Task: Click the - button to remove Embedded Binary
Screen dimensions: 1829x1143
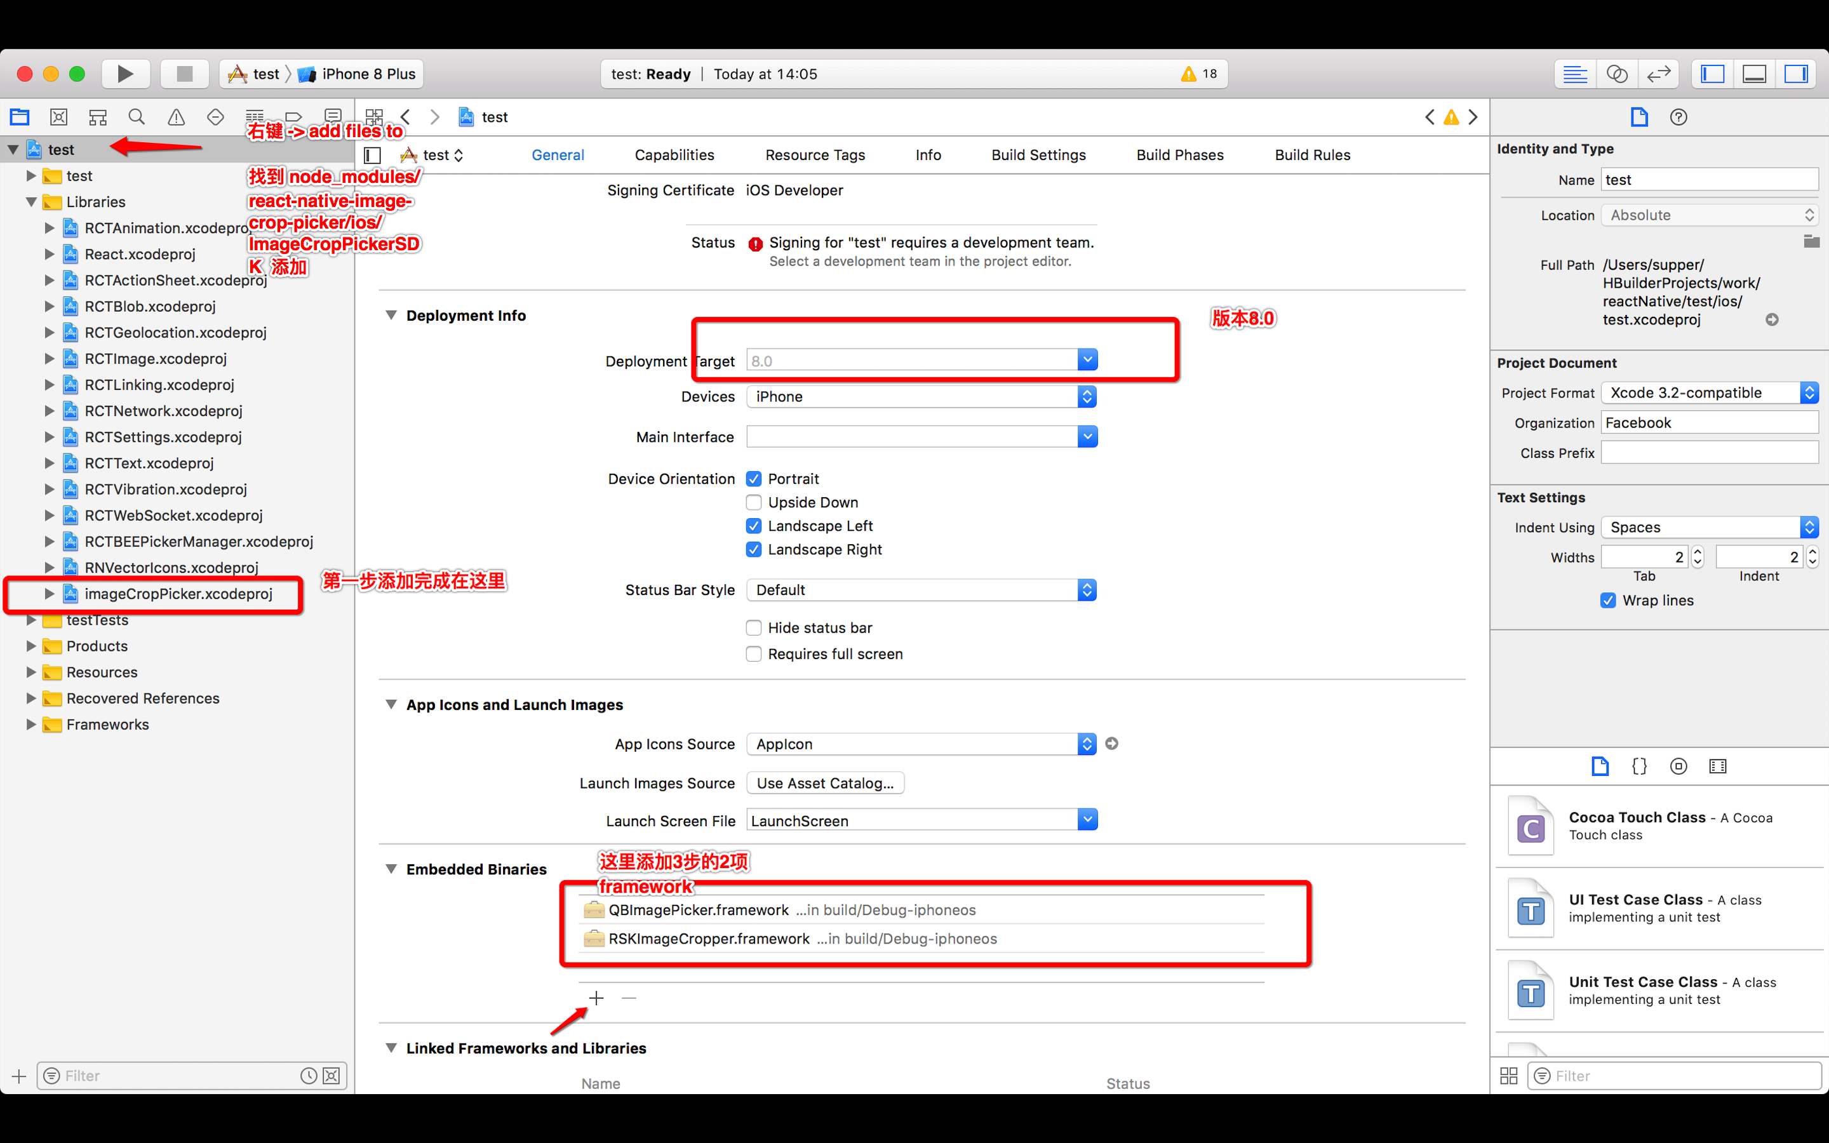Action: 628,998
